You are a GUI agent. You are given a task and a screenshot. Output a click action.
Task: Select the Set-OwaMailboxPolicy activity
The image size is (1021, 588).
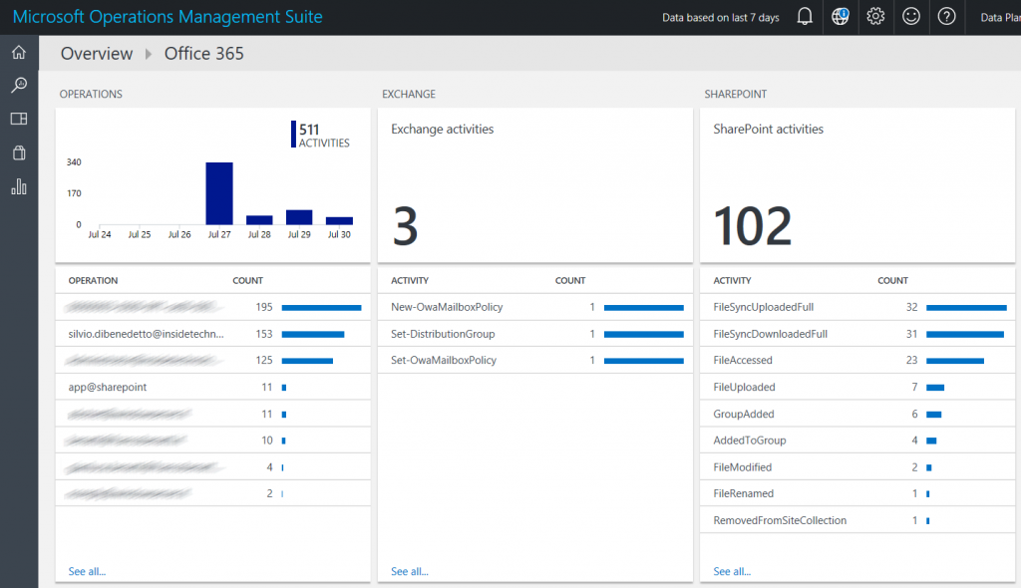535,360
